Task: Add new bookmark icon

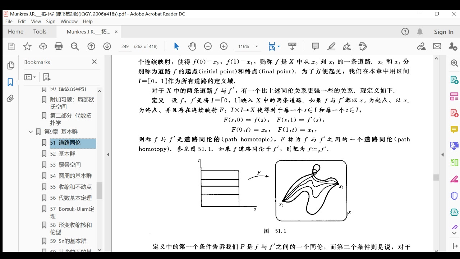Action: pos(46,77)
